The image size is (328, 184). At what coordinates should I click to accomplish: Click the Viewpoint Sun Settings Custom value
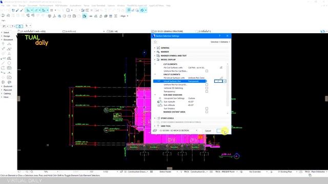click(191, 98)
